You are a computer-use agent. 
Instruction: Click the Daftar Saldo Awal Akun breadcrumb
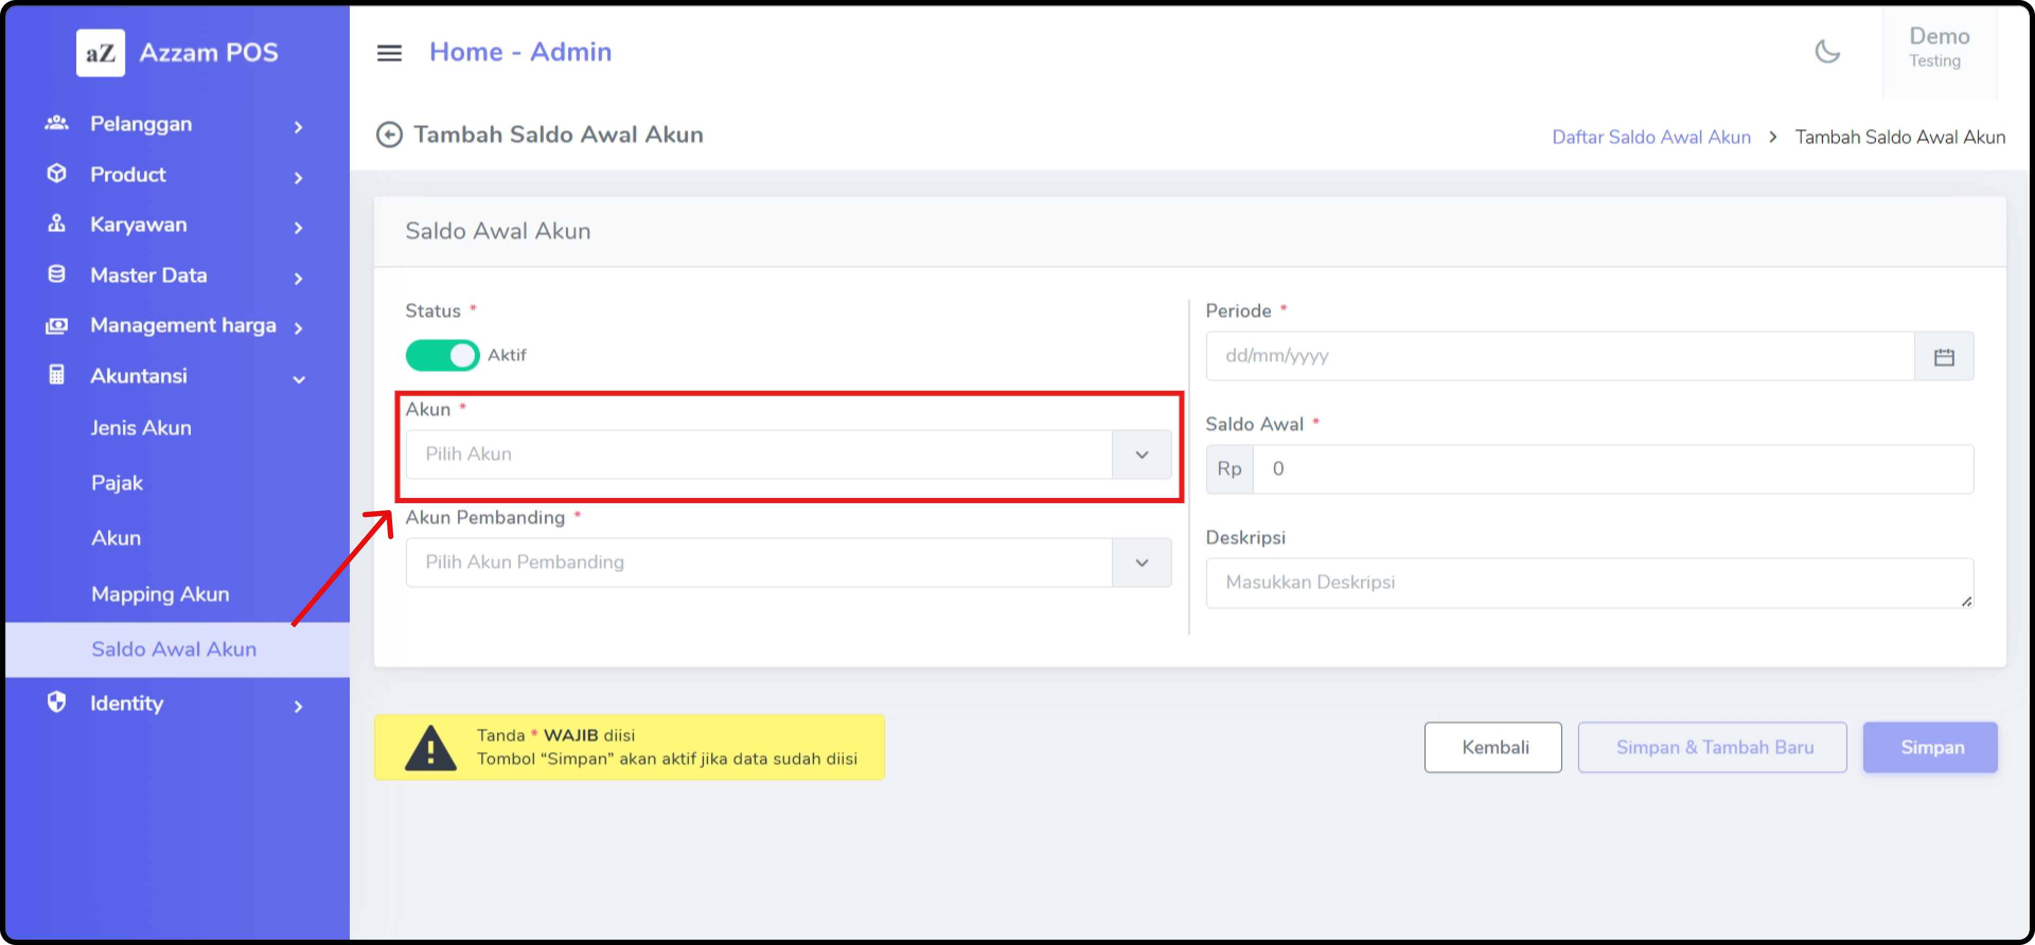(x=1651, y=137)
